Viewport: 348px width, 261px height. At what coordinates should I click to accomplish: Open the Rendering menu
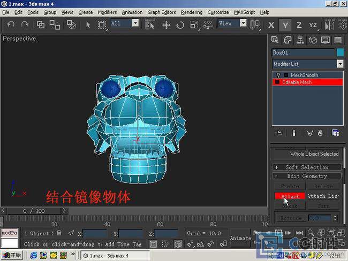point(192,12)
